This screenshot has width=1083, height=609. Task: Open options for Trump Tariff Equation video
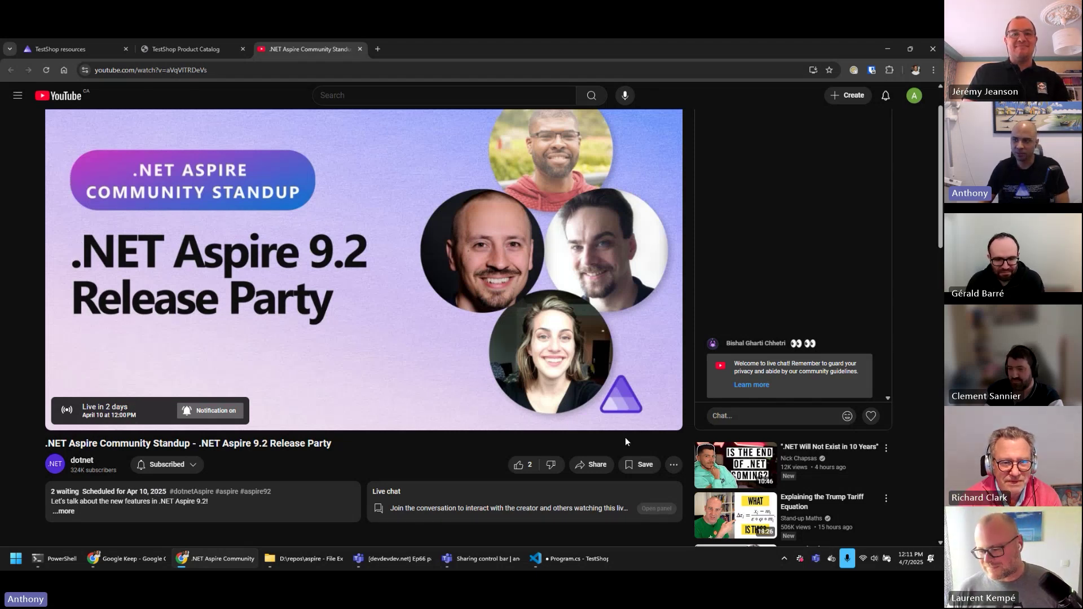point(886,498)
